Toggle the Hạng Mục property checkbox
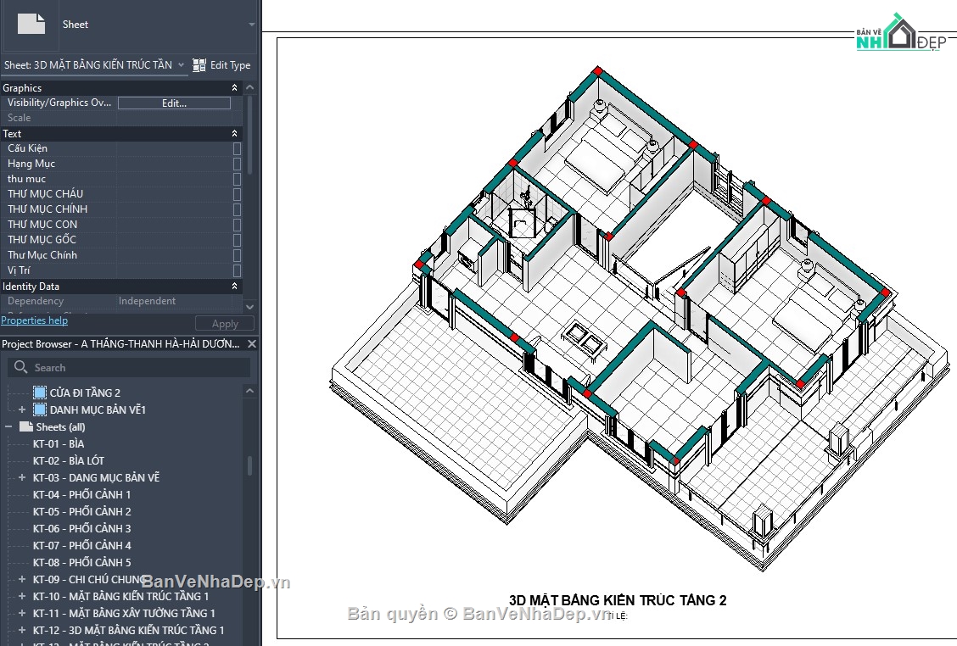Image resolution: width=957 pixels, height=646 pixels. [x=237, y=164]
